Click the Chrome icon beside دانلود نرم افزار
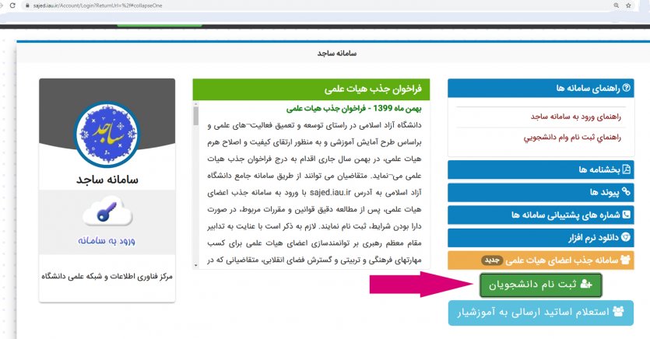The image size is (650, 339). 626,237
